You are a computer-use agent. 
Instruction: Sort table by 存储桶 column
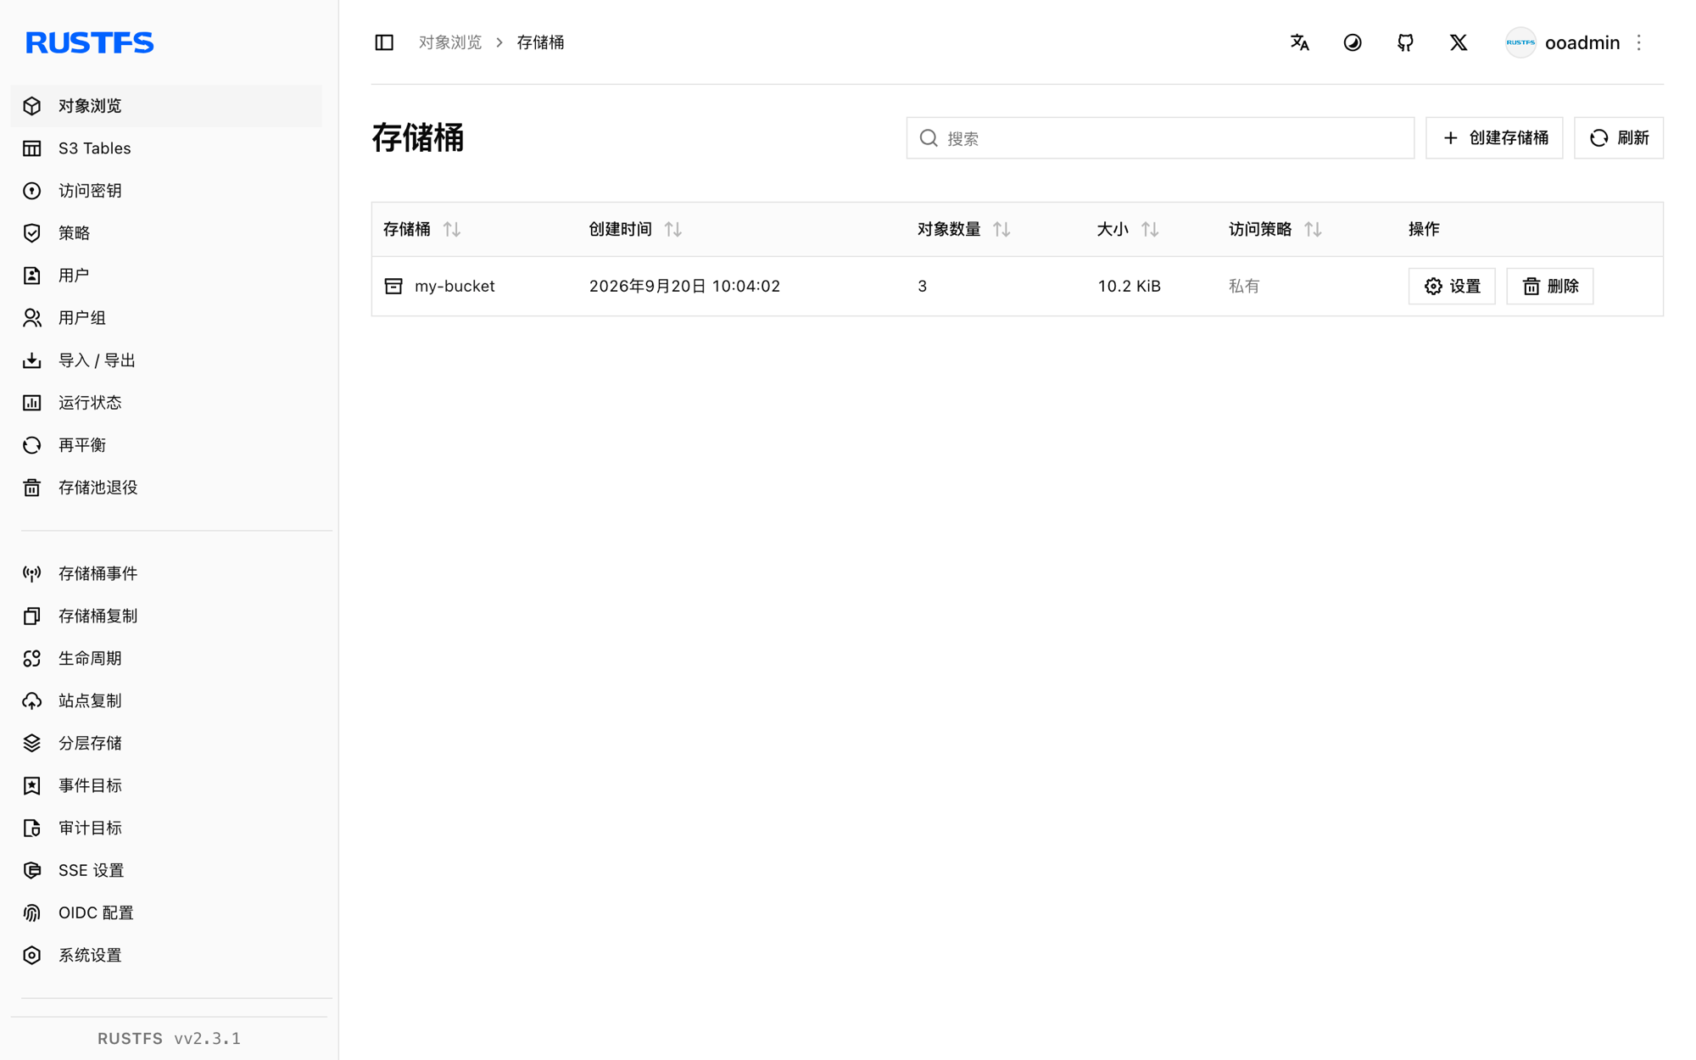(x=452, y=230)
